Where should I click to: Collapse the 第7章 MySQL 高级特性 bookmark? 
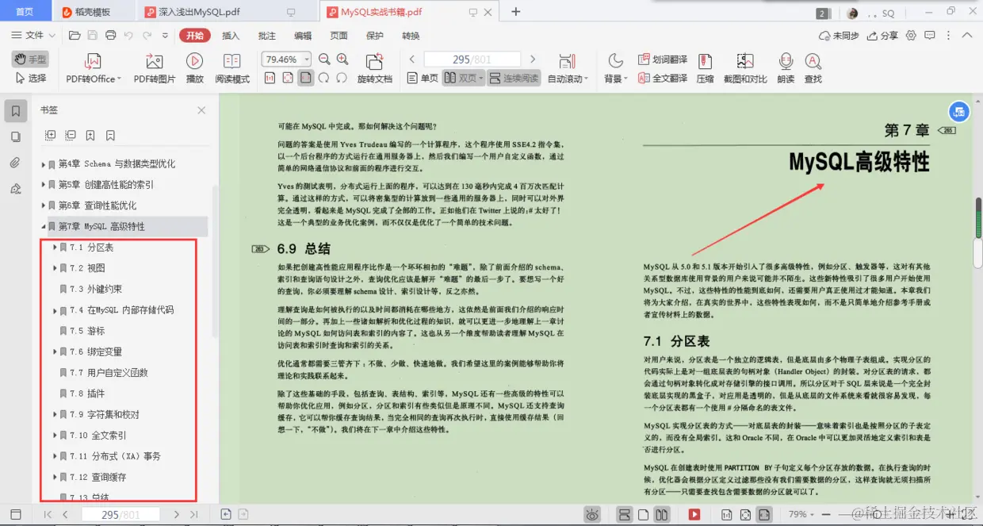pos(44,227)
